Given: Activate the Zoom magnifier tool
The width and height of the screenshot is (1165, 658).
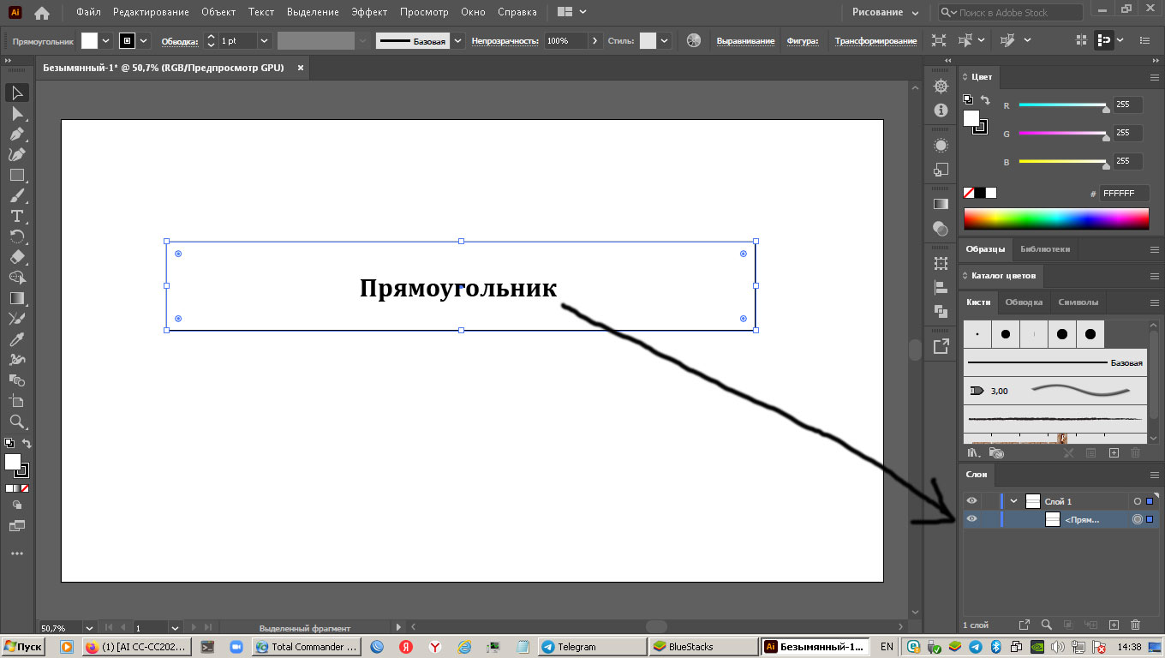Looking at the screenshot, I should (16, 422).
